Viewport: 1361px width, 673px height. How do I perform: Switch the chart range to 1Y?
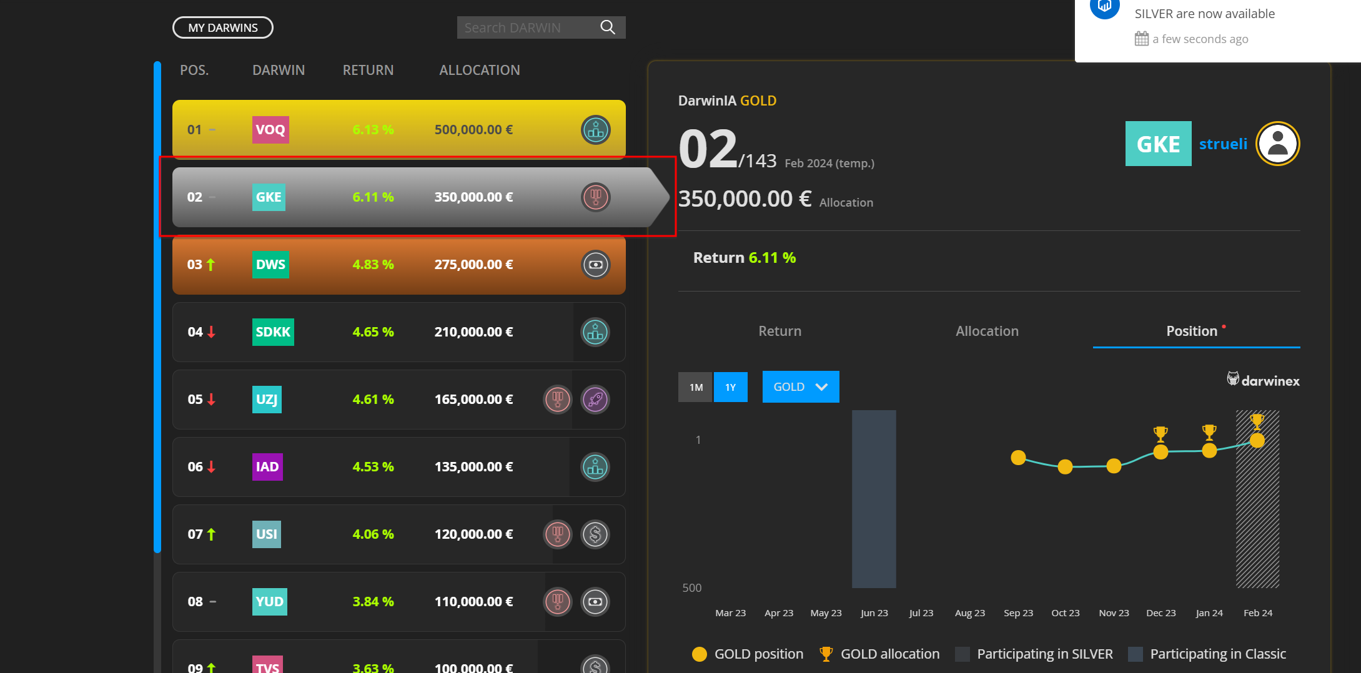click(x=731, y=387)
